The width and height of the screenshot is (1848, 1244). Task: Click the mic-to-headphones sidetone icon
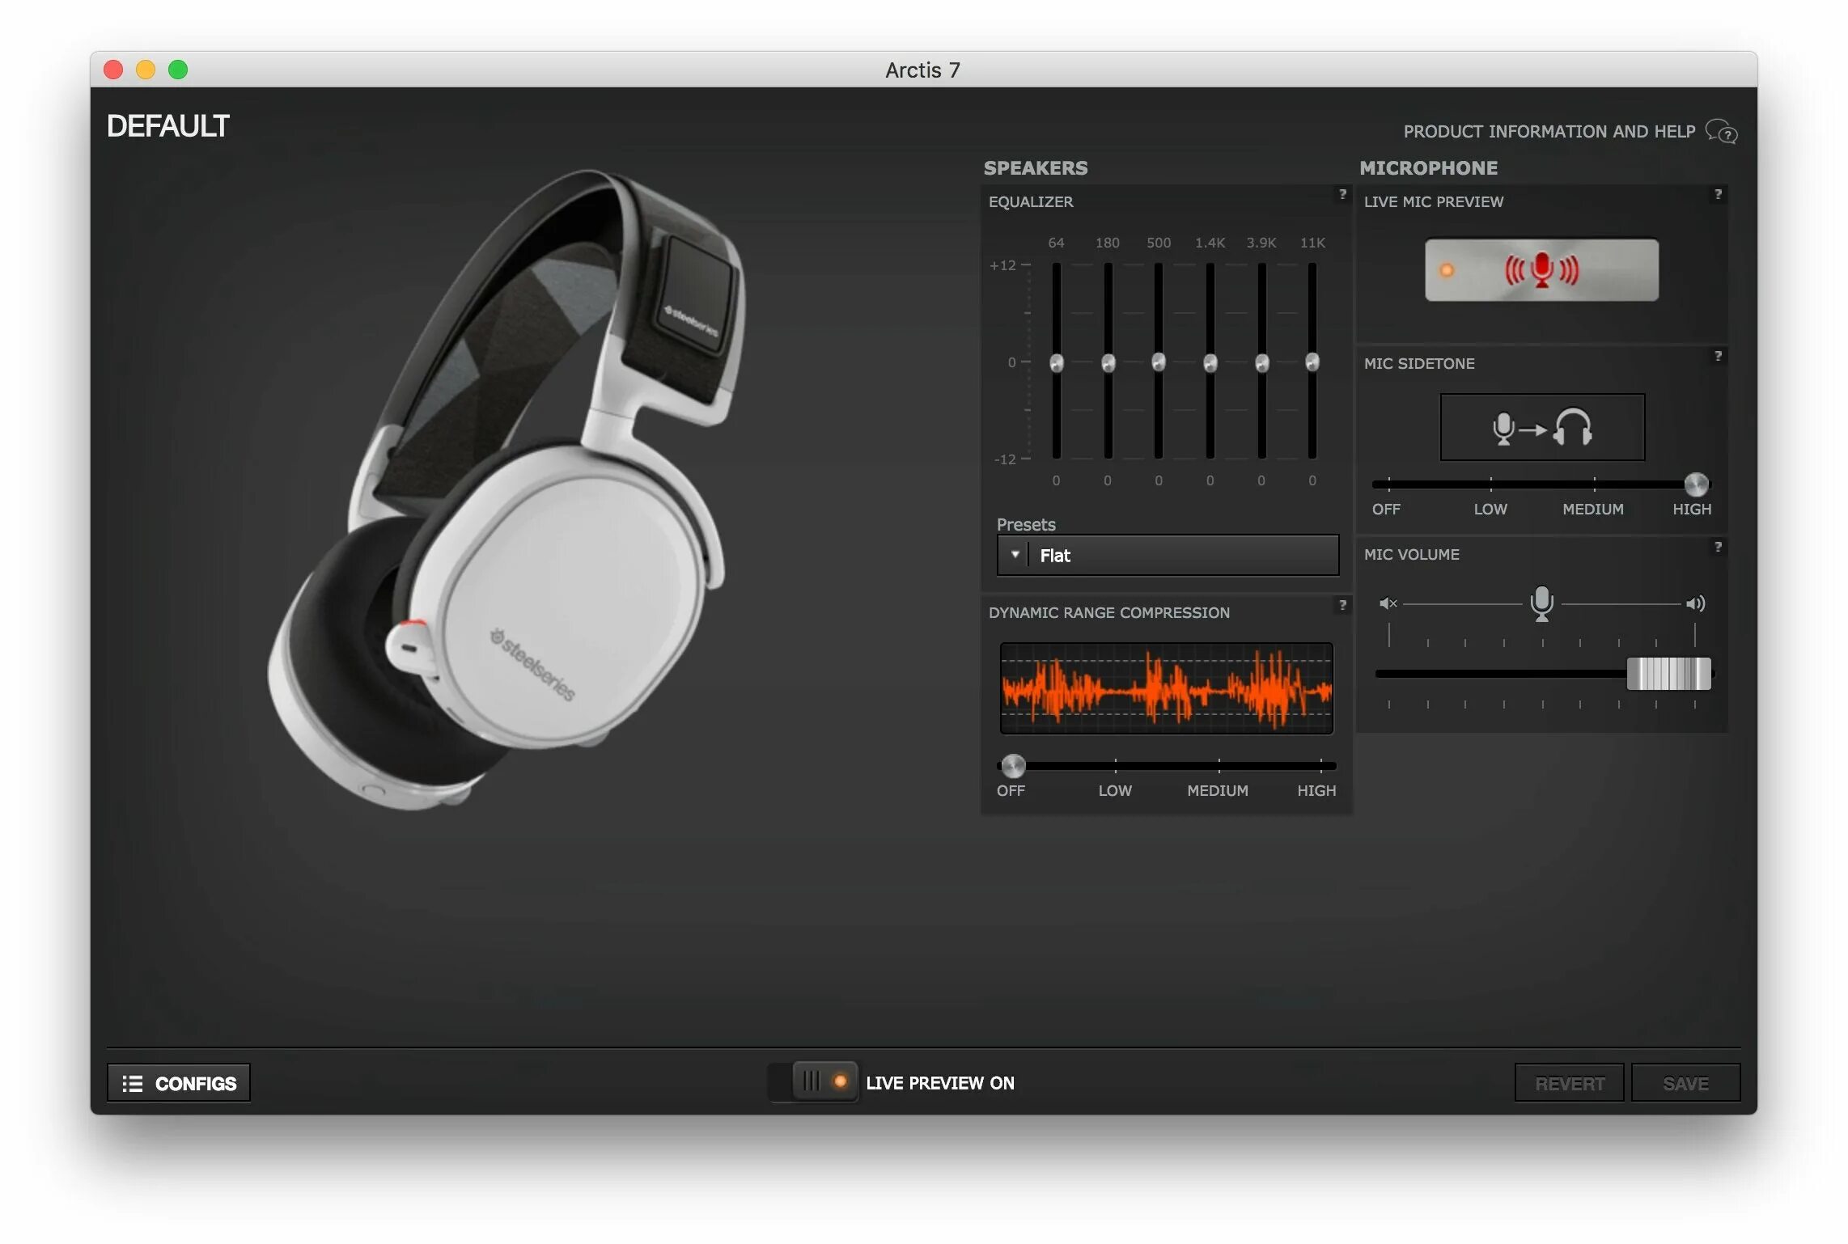click(x=1541, y=427)
